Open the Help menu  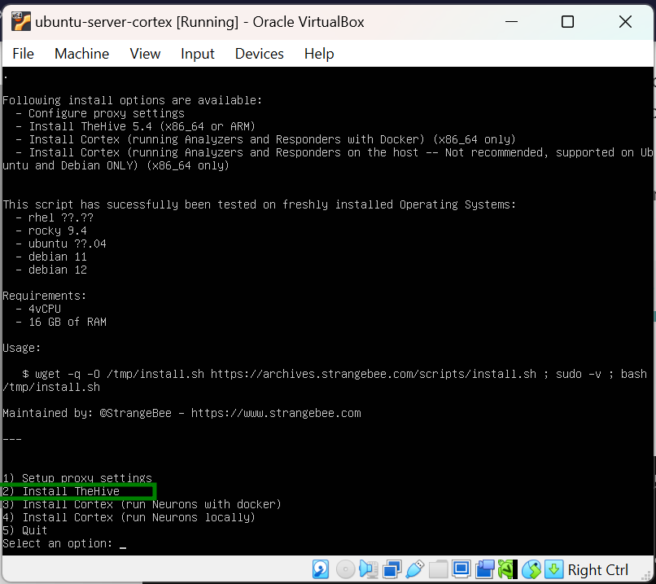pyautogui.click(x=319, y=54)
